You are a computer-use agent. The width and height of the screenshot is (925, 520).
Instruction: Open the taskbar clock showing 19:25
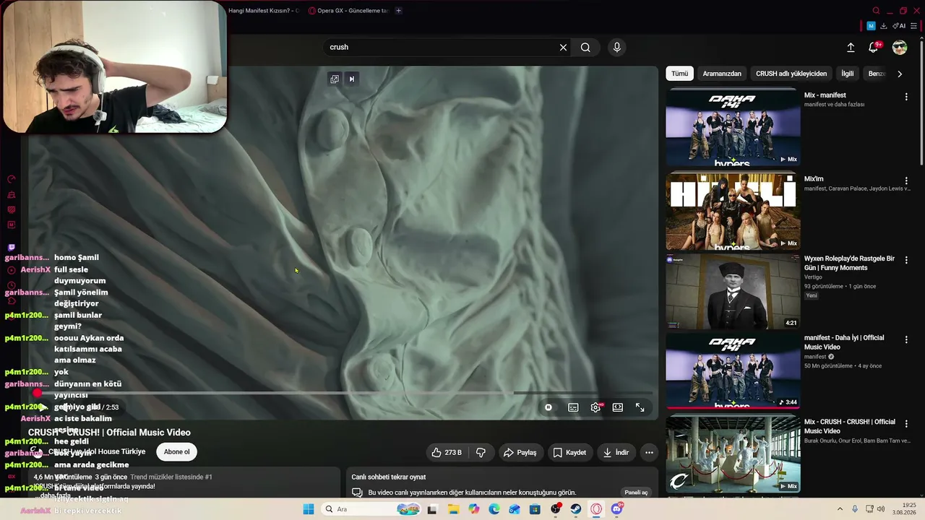point(903,509)
